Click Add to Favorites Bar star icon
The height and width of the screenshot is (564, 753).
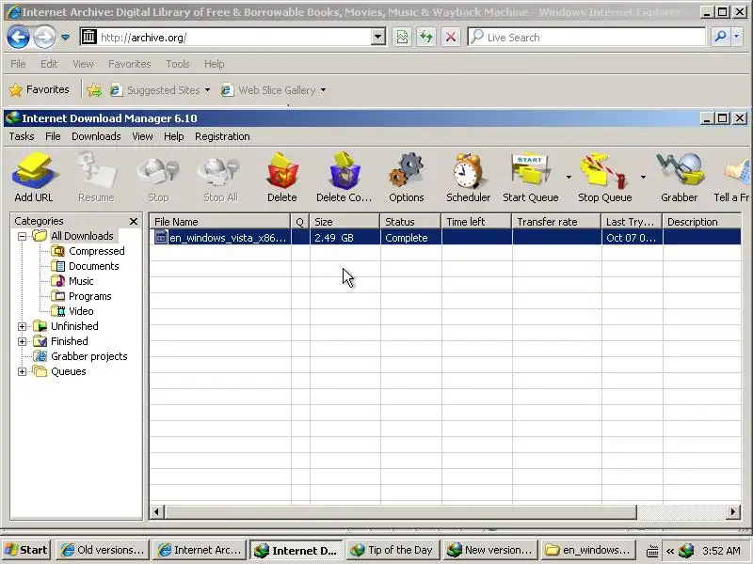(x=94, y=89)
